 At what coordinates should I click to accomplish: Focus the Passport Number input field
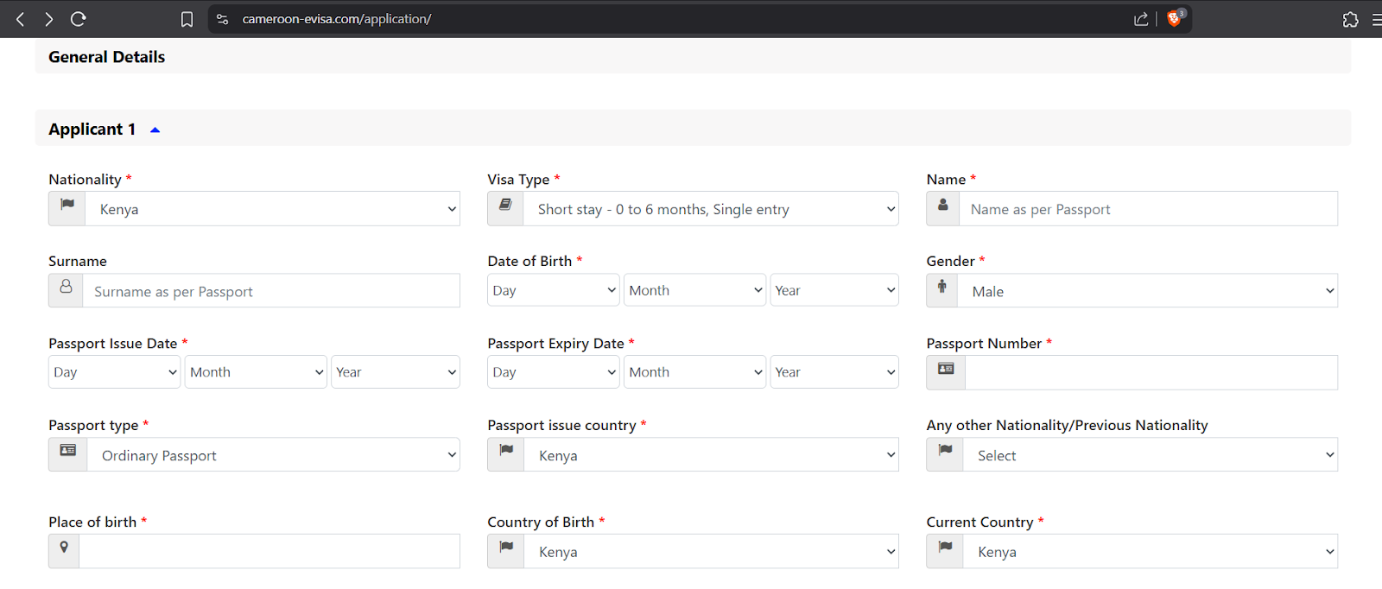point(1151,372)
